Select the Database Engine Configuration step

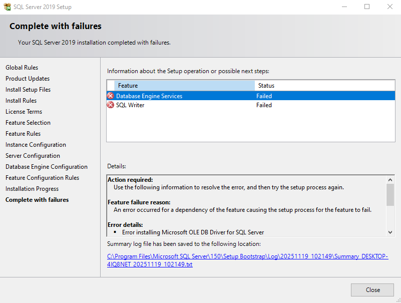(47, 167)
